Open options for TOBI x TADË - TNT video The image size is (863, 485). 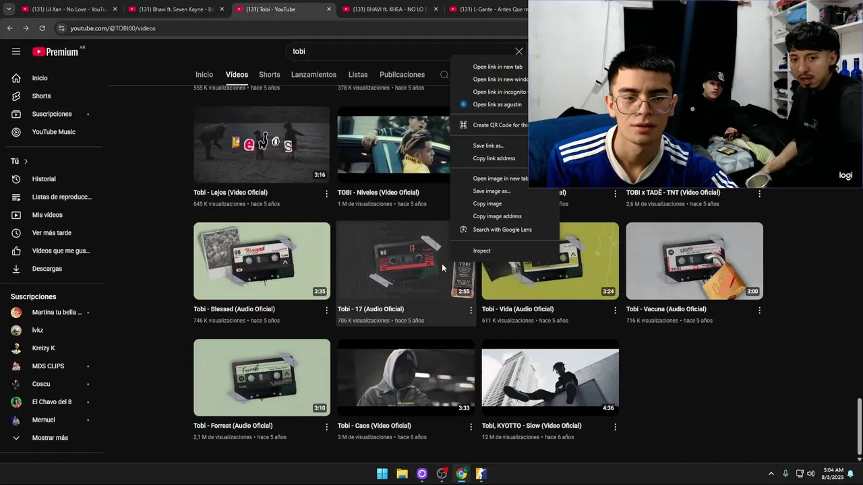759,194
